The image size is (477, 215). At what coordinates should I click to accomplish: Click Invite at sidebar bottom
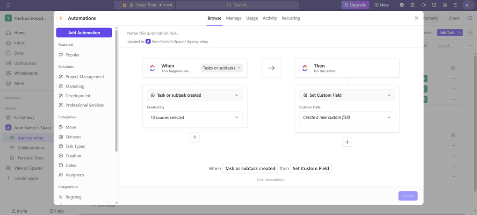coord(19,211)
